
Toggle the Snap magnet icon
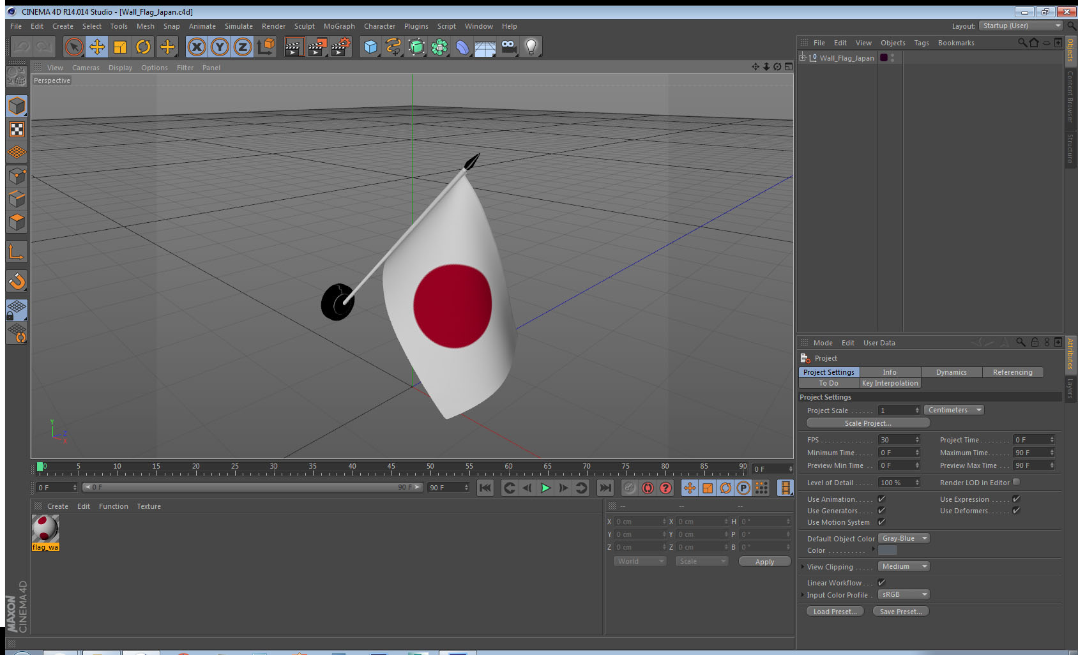pos(17,281)
